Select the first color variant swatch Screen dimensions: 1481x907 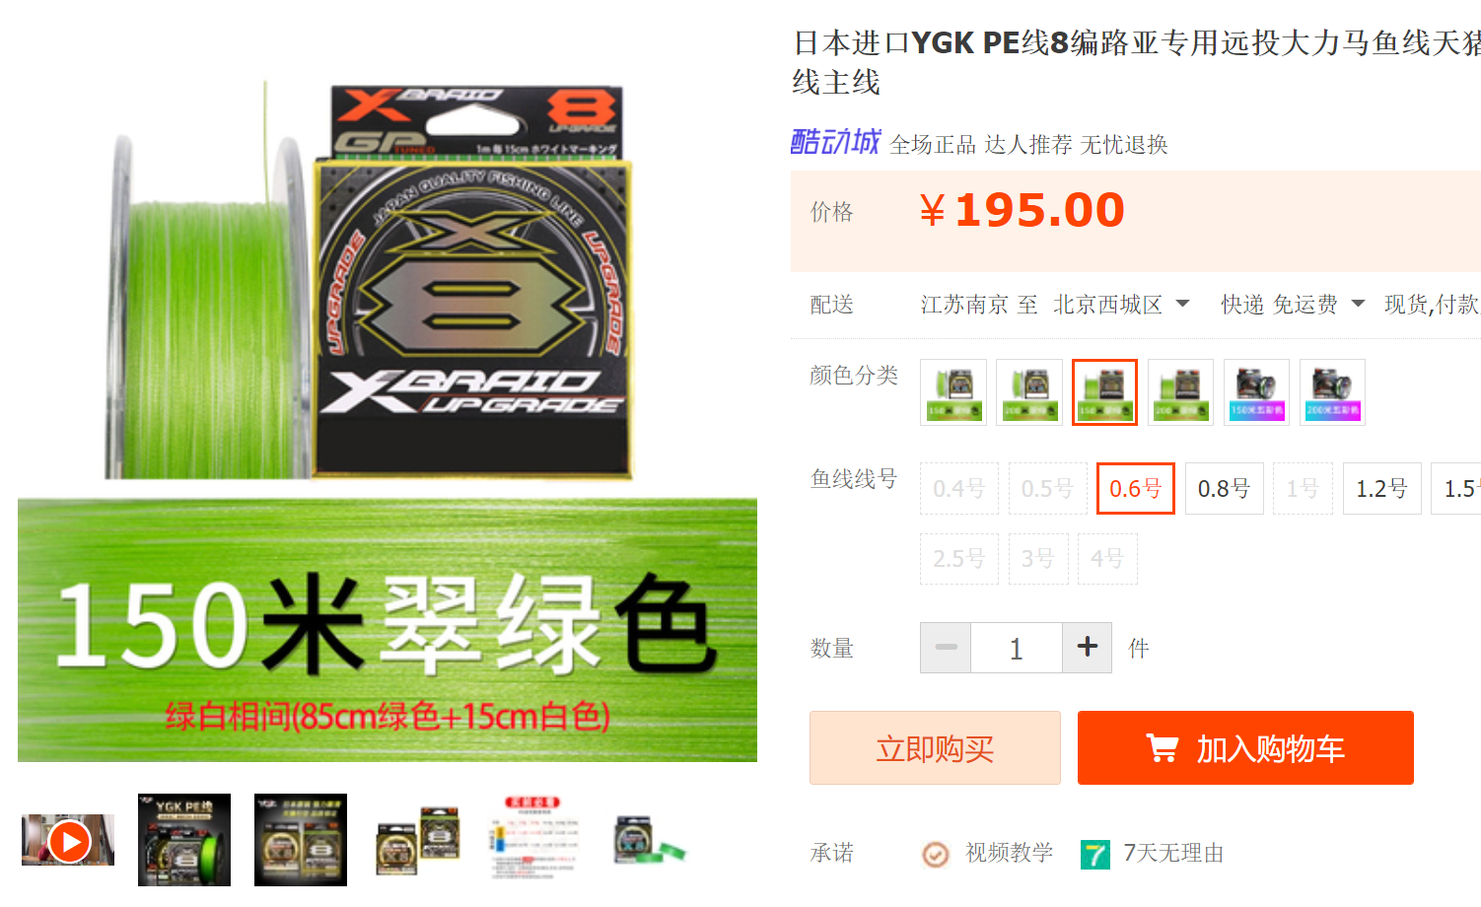pos(952,392)
